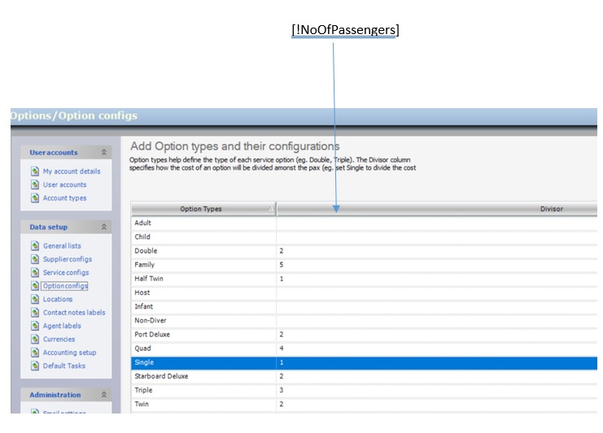Sort by Option Types column header
The width and height of the screenshot is (603, 433).
coord(201,209)
